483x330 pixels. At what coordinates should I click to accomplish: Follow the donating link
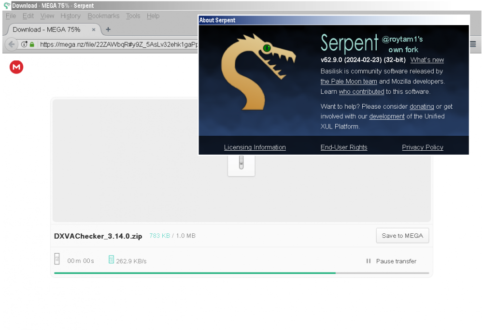tap(422, 106)
